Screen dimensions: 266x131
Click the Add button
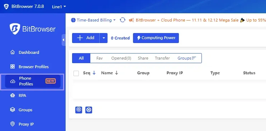(x=86, y=38)
